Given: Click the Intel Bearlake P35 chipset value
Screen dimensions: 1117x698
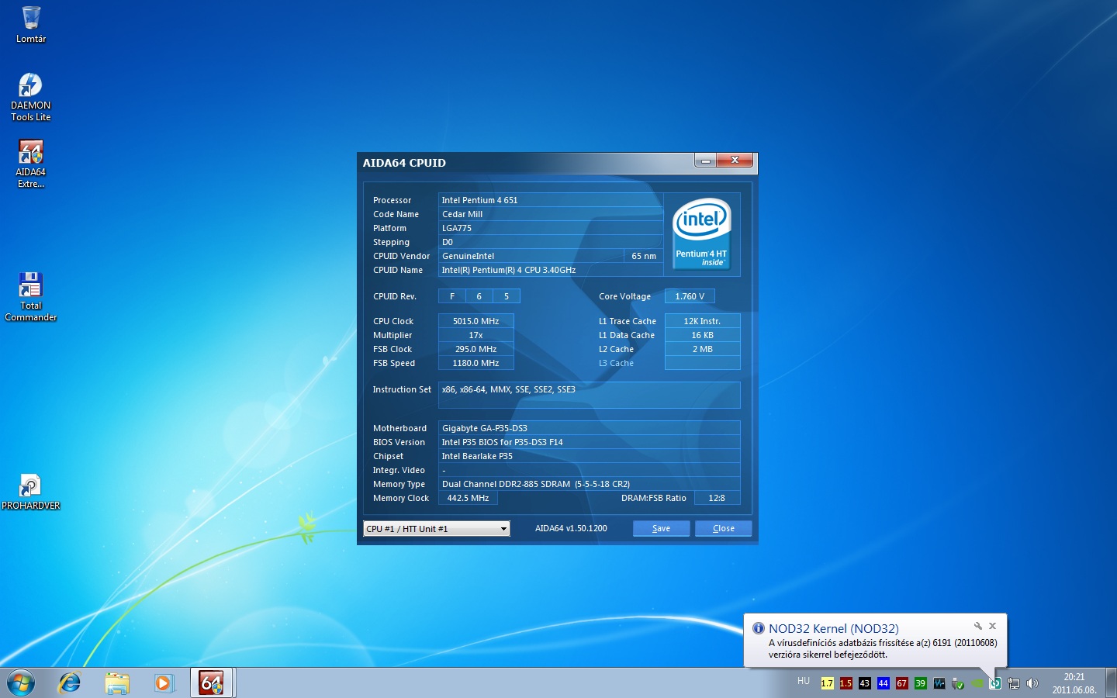Looking at the screenshot, I should (x=590, y=456).
